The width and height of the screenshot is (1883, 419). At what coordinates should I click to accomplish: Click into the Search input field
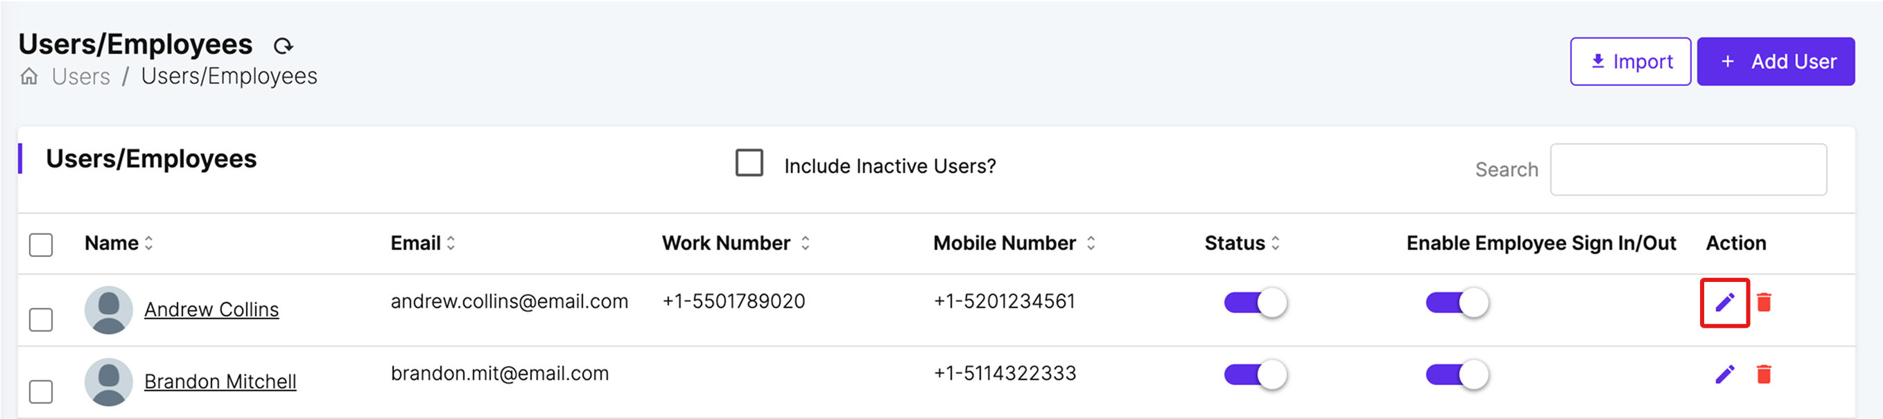point(1687,170)
